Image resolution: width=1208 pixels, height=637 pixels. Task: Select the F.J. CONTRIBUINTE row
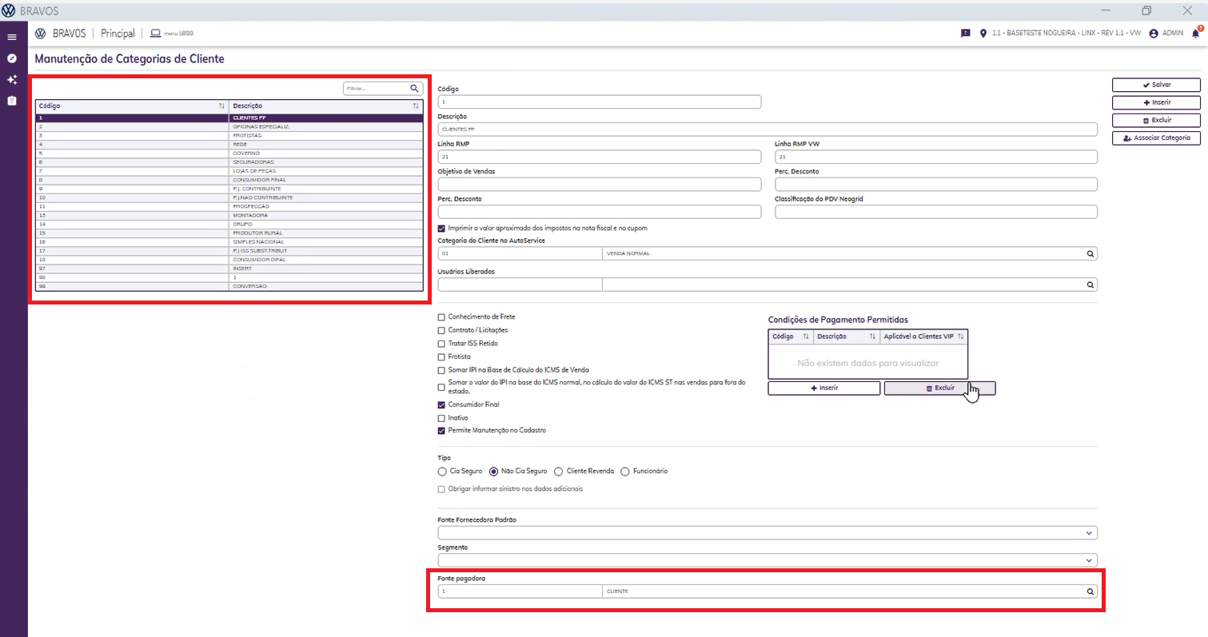click(229, 189)
